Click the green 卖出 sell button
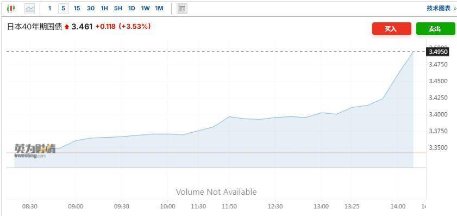Screen dimensions: 457x216 coord(435,29)
